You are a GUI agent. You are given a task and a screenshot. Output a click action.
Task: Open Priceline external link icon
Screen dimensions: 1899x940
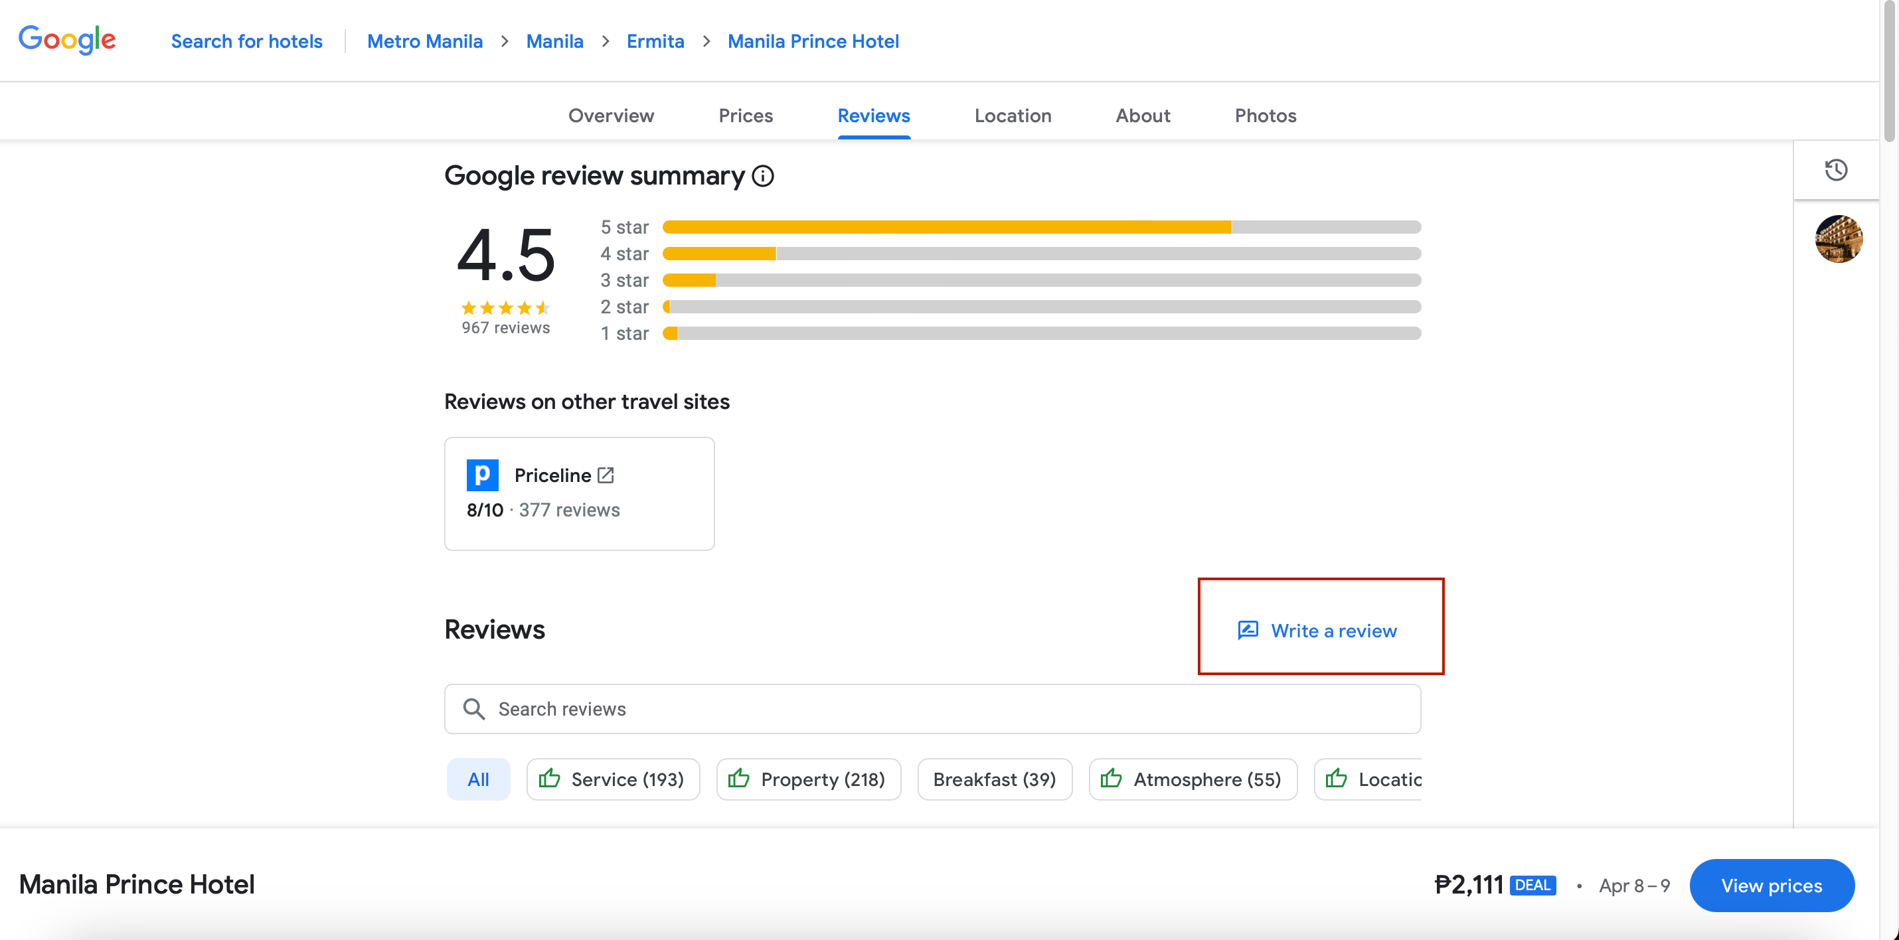coord(606,475)
